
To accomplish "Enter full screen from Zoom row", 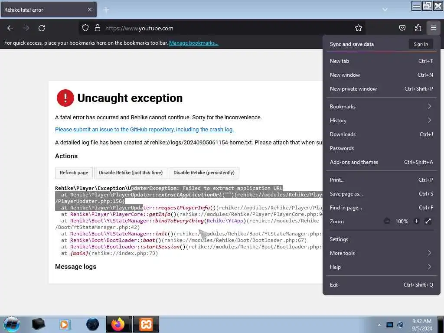I will pos(428,221).
